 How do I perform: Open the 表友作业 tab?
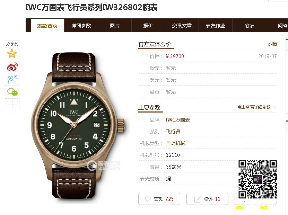click(216, 26)
